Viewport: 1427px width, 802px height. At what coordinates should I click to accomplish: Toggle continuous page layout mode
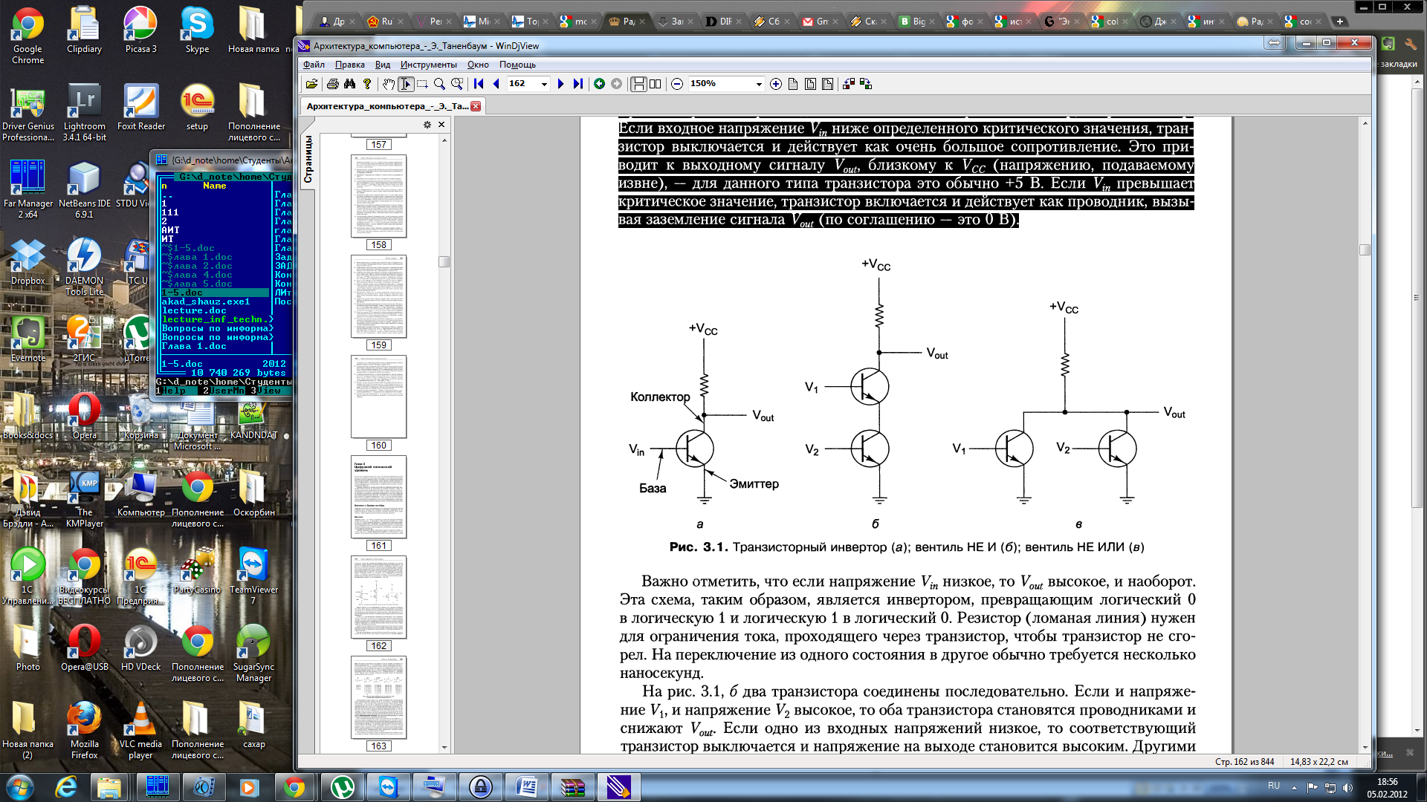click(x=638, y=84)
